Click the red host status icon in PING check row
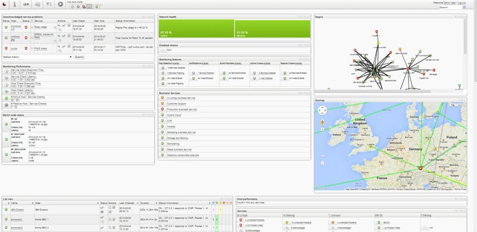Image resolution: width=477 pixels, height=232 pixels. pyautogui.click(x=6, y=48)
